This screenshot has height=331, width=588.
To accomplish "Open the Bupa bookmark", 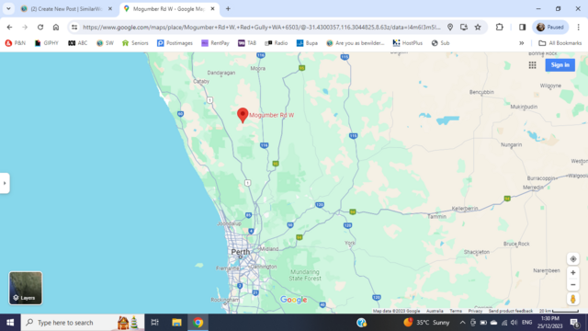I will click(x=307, y=43).
